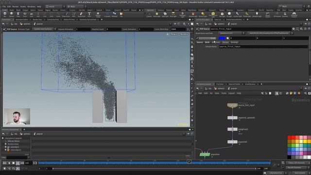Screen dimensions: 311x175
Task: Click the parameter pane help icon
Action: point(309,29)
